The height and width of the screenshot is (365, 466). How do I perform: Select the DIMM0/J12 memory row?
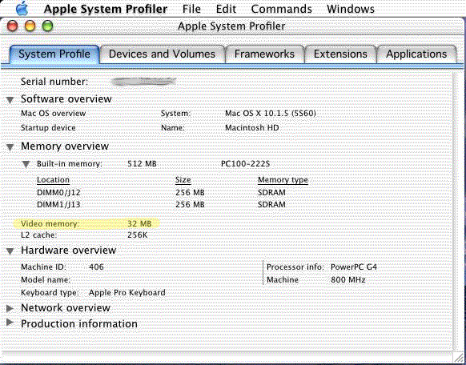161,193
